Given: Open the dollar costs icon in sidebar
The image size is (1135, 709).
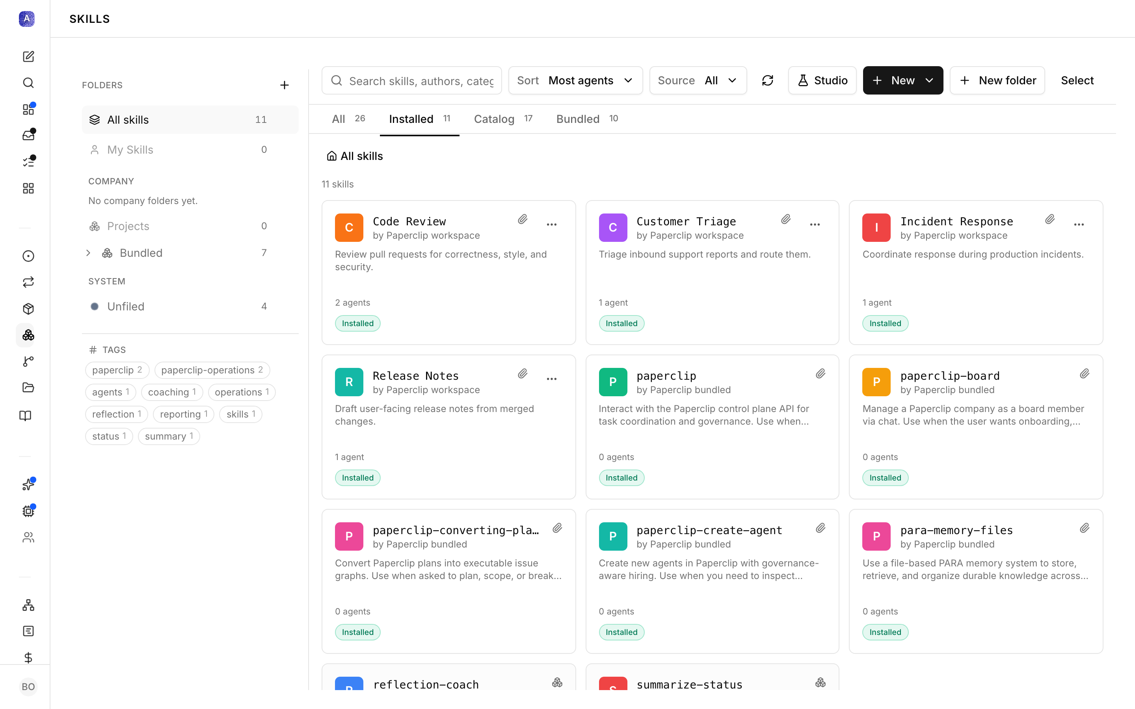Looking at the screenshot, I should click(x=28, y=658).
